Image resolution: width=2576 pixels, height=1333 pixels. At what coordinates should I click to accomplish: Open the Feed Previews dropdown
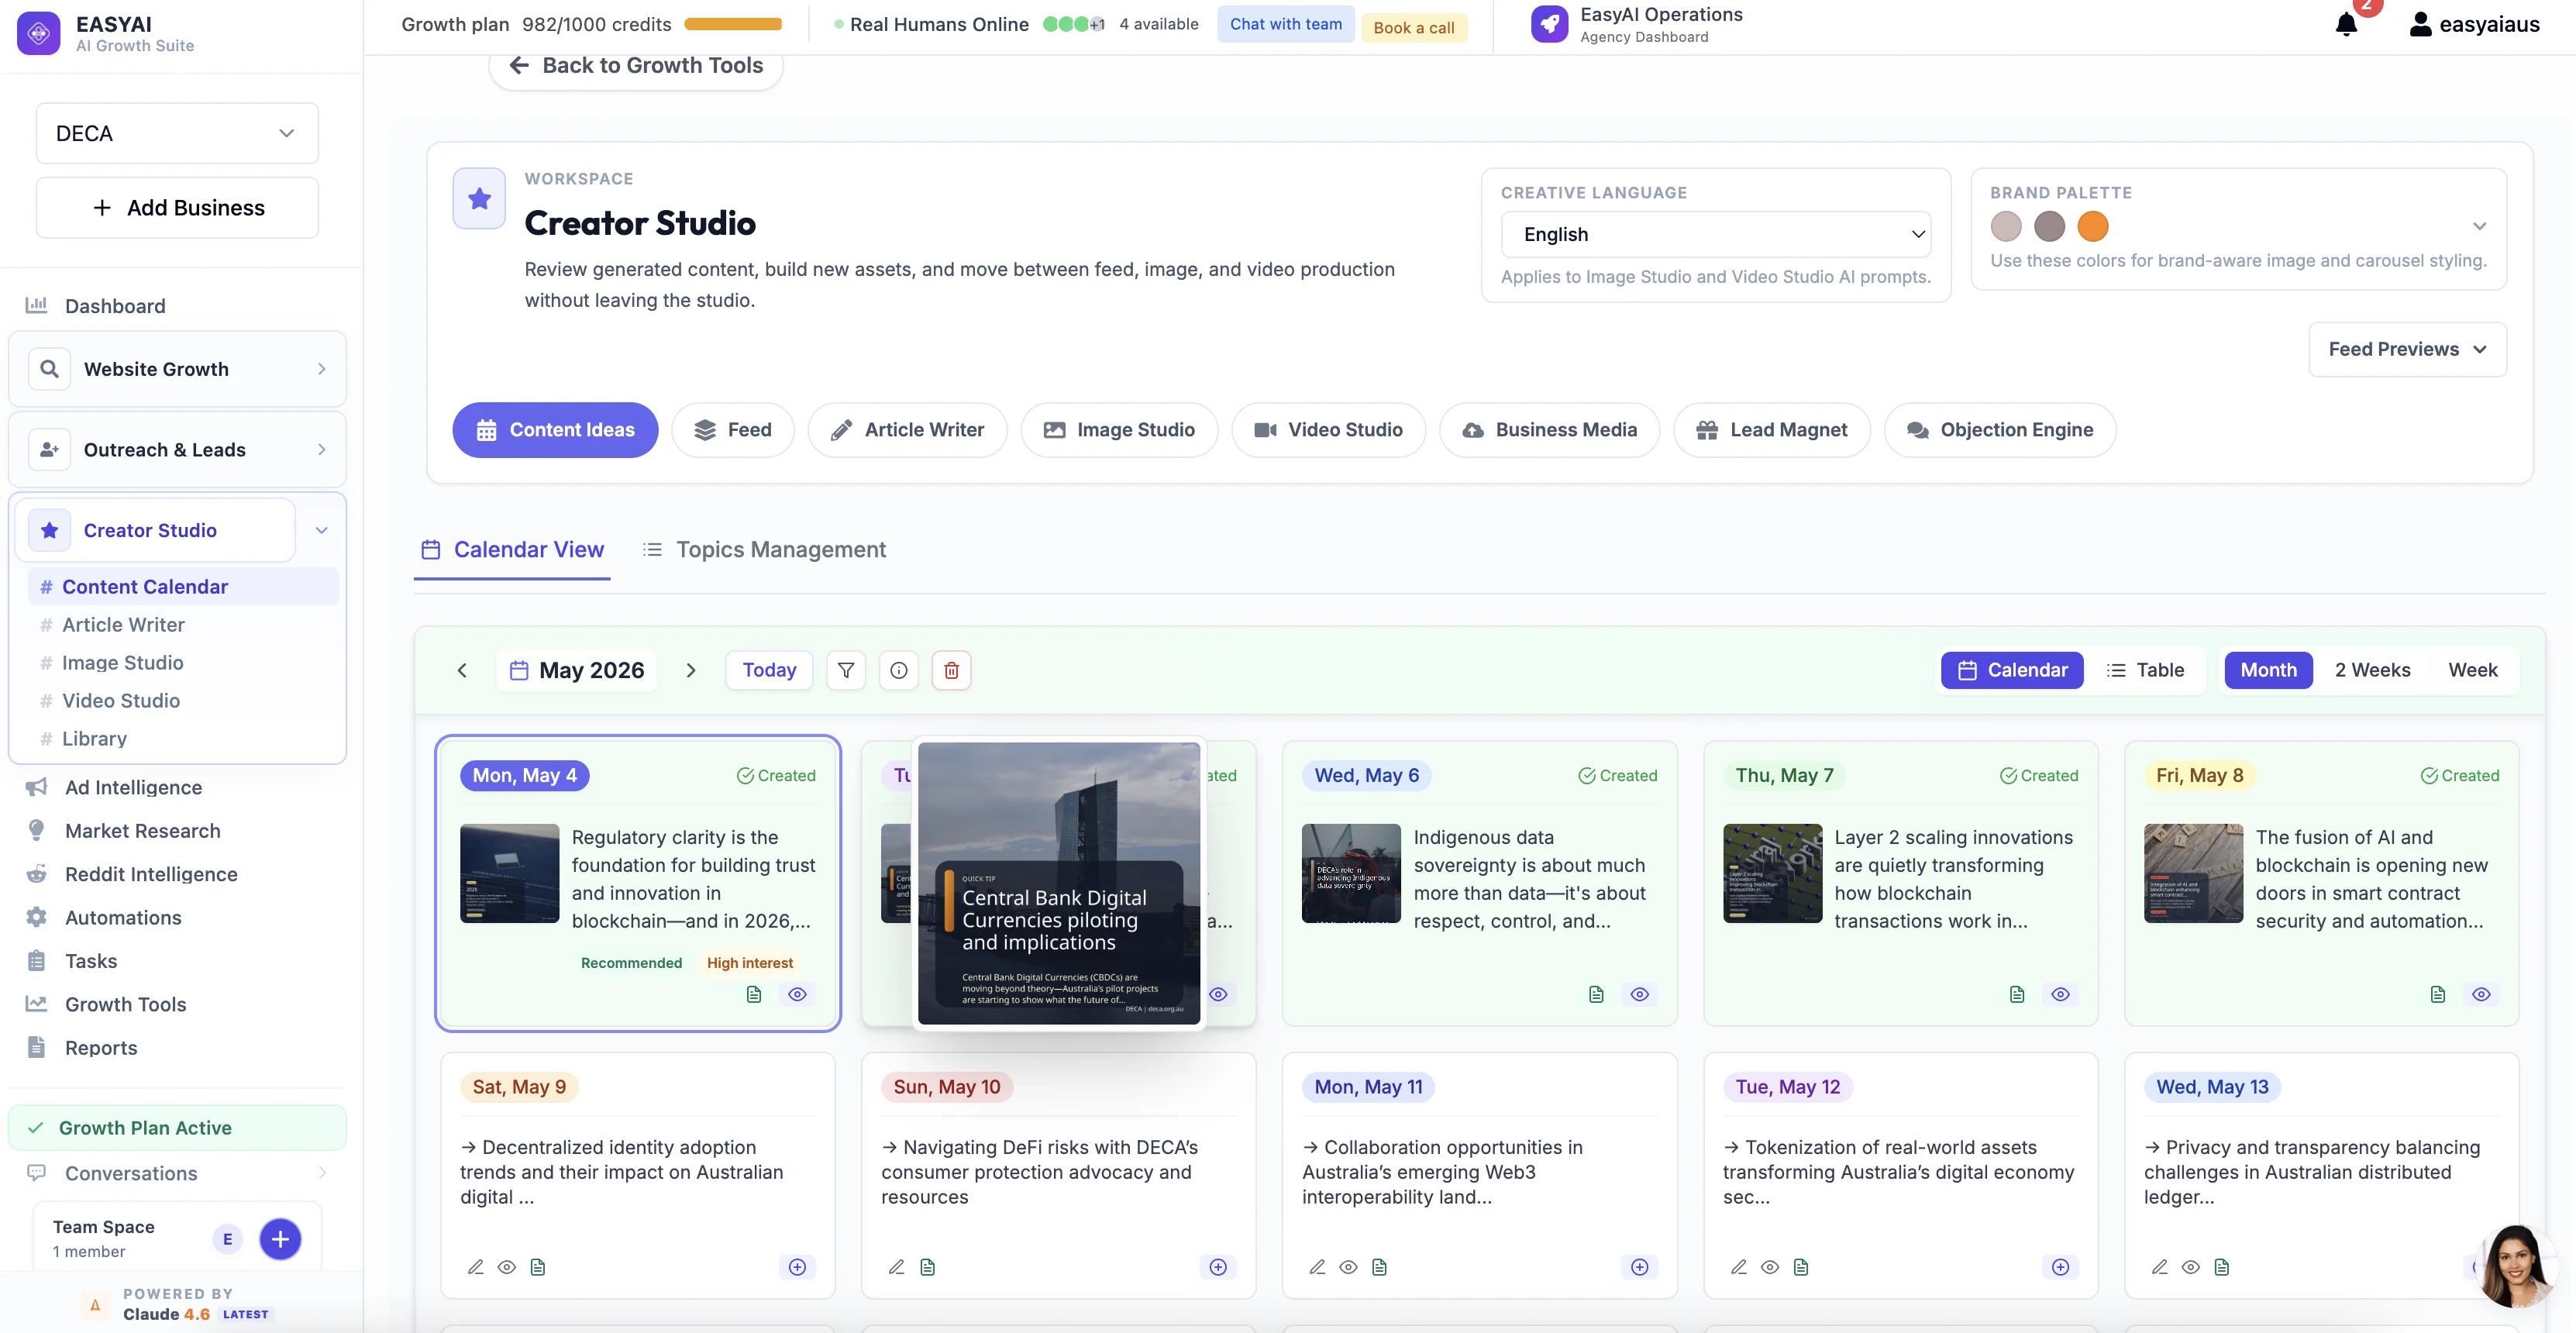click(x=2407, y=349)
